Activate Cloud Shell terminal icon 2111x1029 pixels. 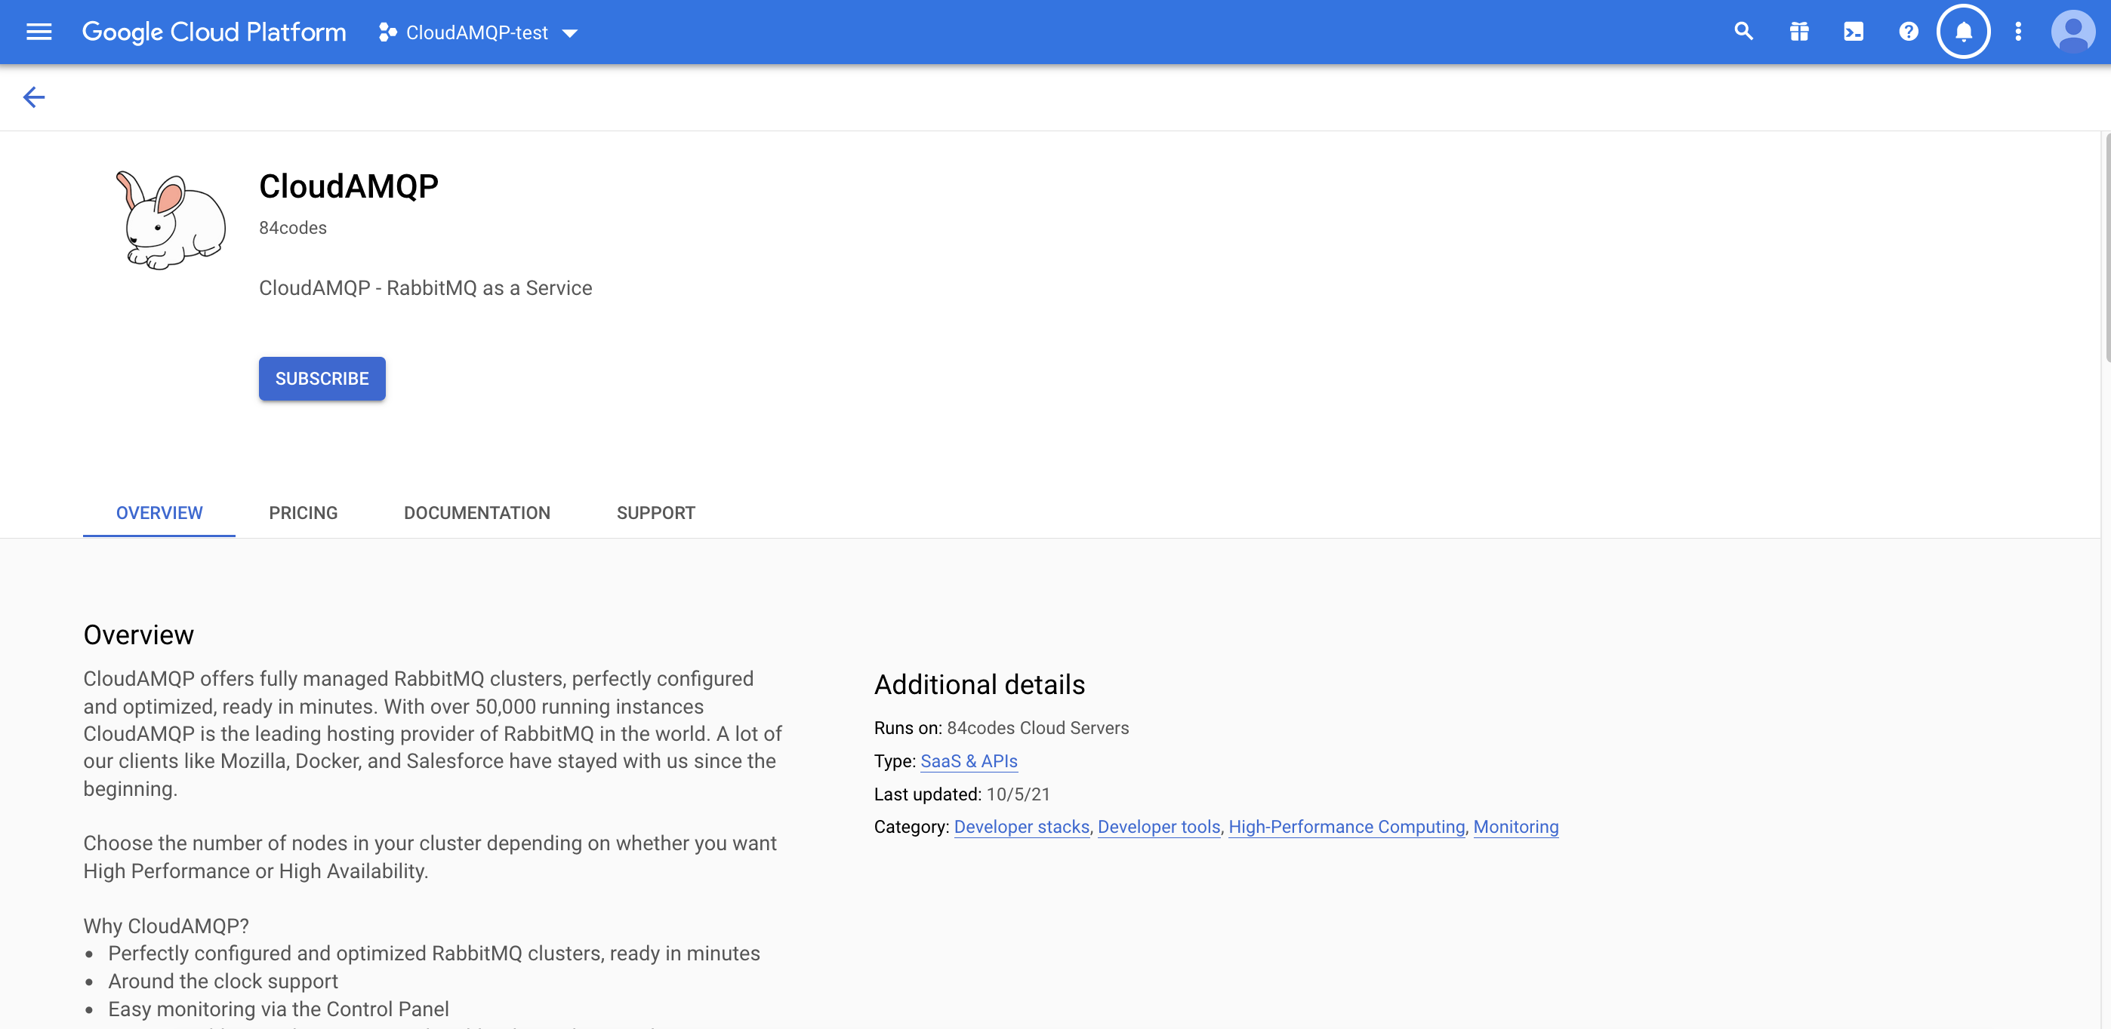[1854, 32]
